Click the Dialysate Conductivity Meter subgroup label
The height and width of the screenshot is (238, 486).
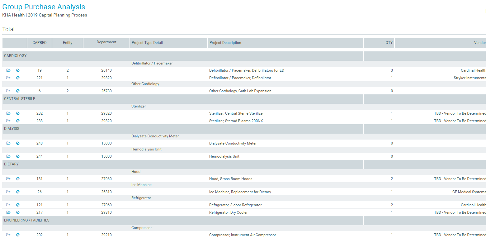tap(155, 136)
